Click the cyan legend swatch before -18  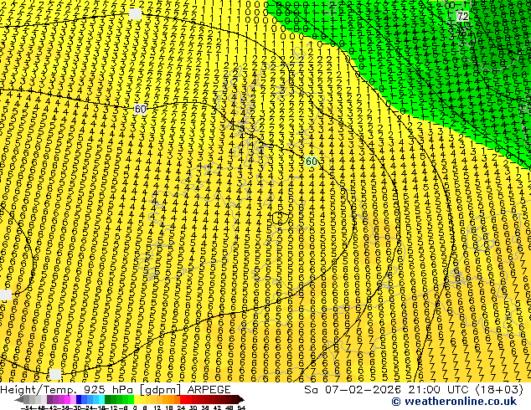pyautogui.click(x=101, y=399)
